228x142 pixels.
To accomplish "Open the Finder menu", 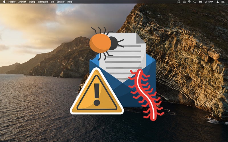I will click(x=12, y=2).
